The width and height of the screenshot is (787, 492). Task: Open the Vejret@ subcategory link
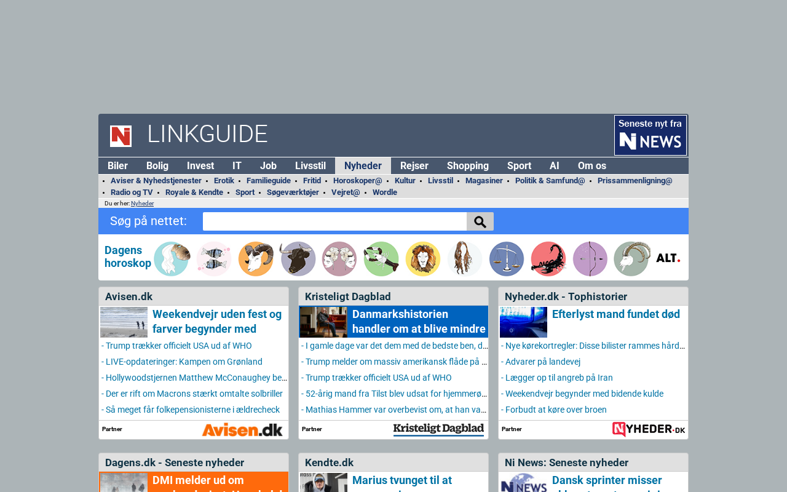[346, 192]
